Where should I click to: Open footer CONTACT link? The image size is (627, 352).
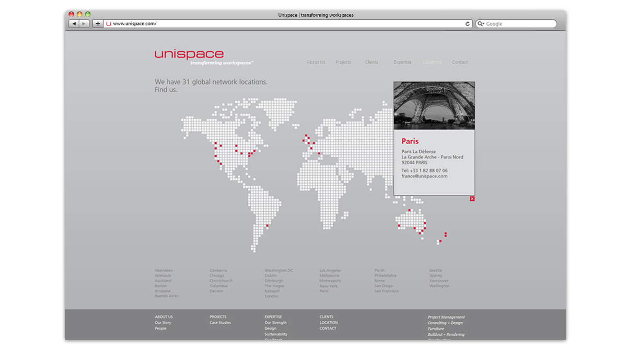coord(328,328)
